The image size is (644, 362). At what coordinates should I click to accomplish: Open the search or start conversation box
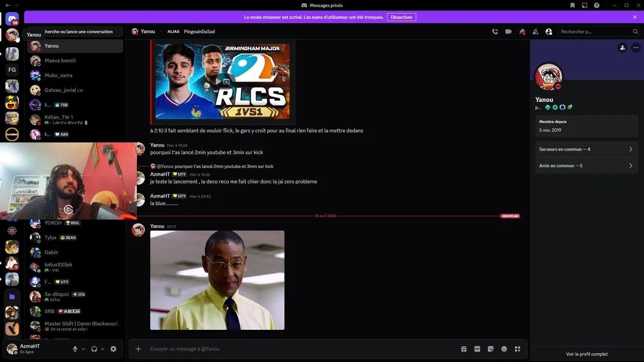coord(75,32)
